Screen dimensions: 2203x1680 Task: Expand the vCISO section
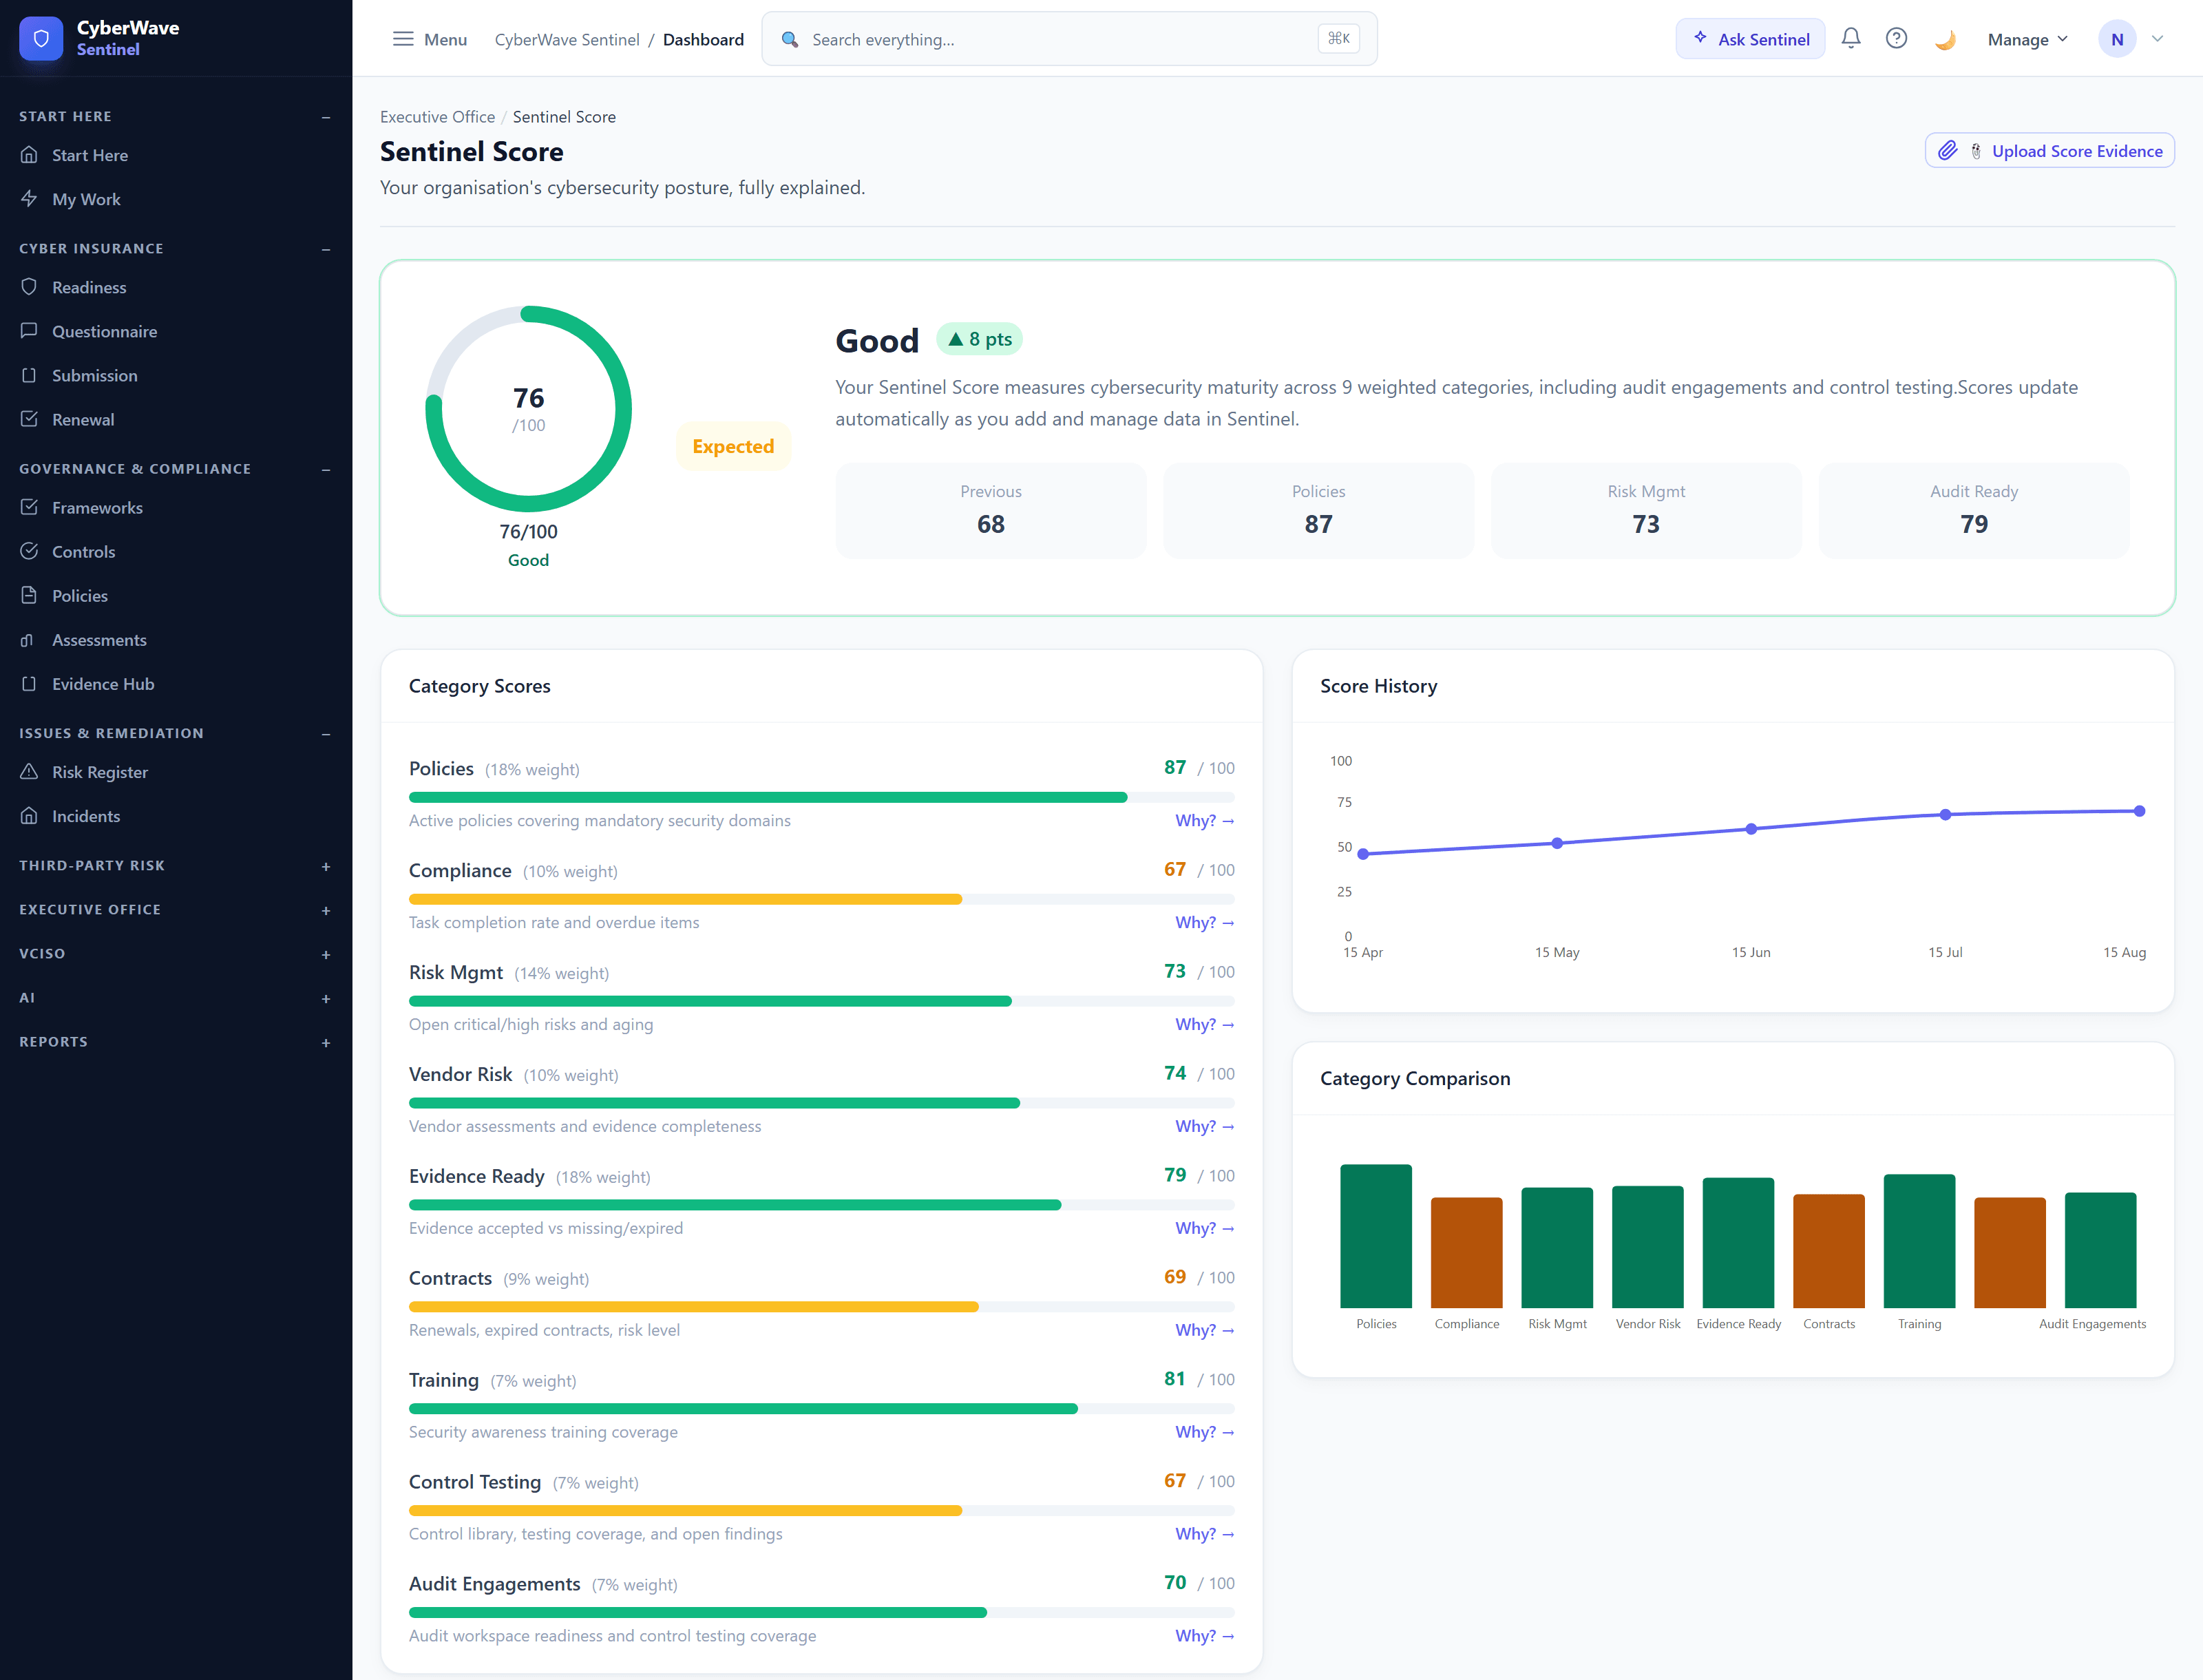pyautogui.click(x=326, y=954)
